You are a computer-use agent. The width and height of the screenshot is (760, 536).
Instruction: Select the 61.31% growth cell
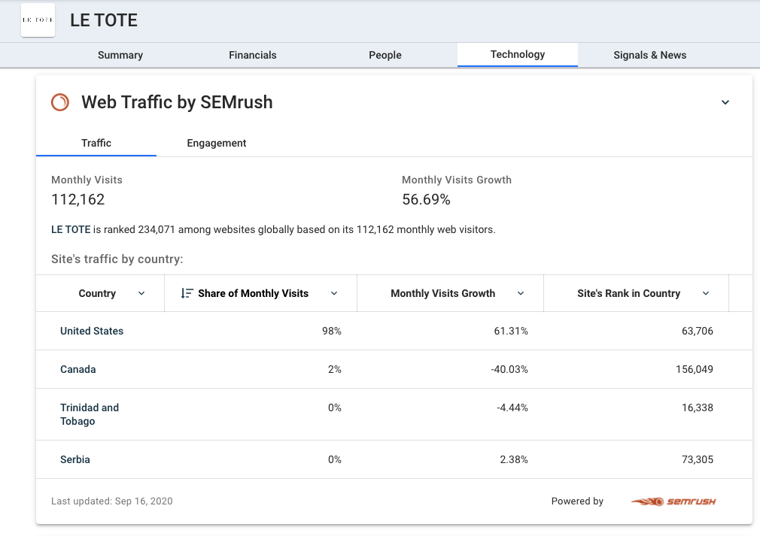pyautogui.click(x=511, y=332)
